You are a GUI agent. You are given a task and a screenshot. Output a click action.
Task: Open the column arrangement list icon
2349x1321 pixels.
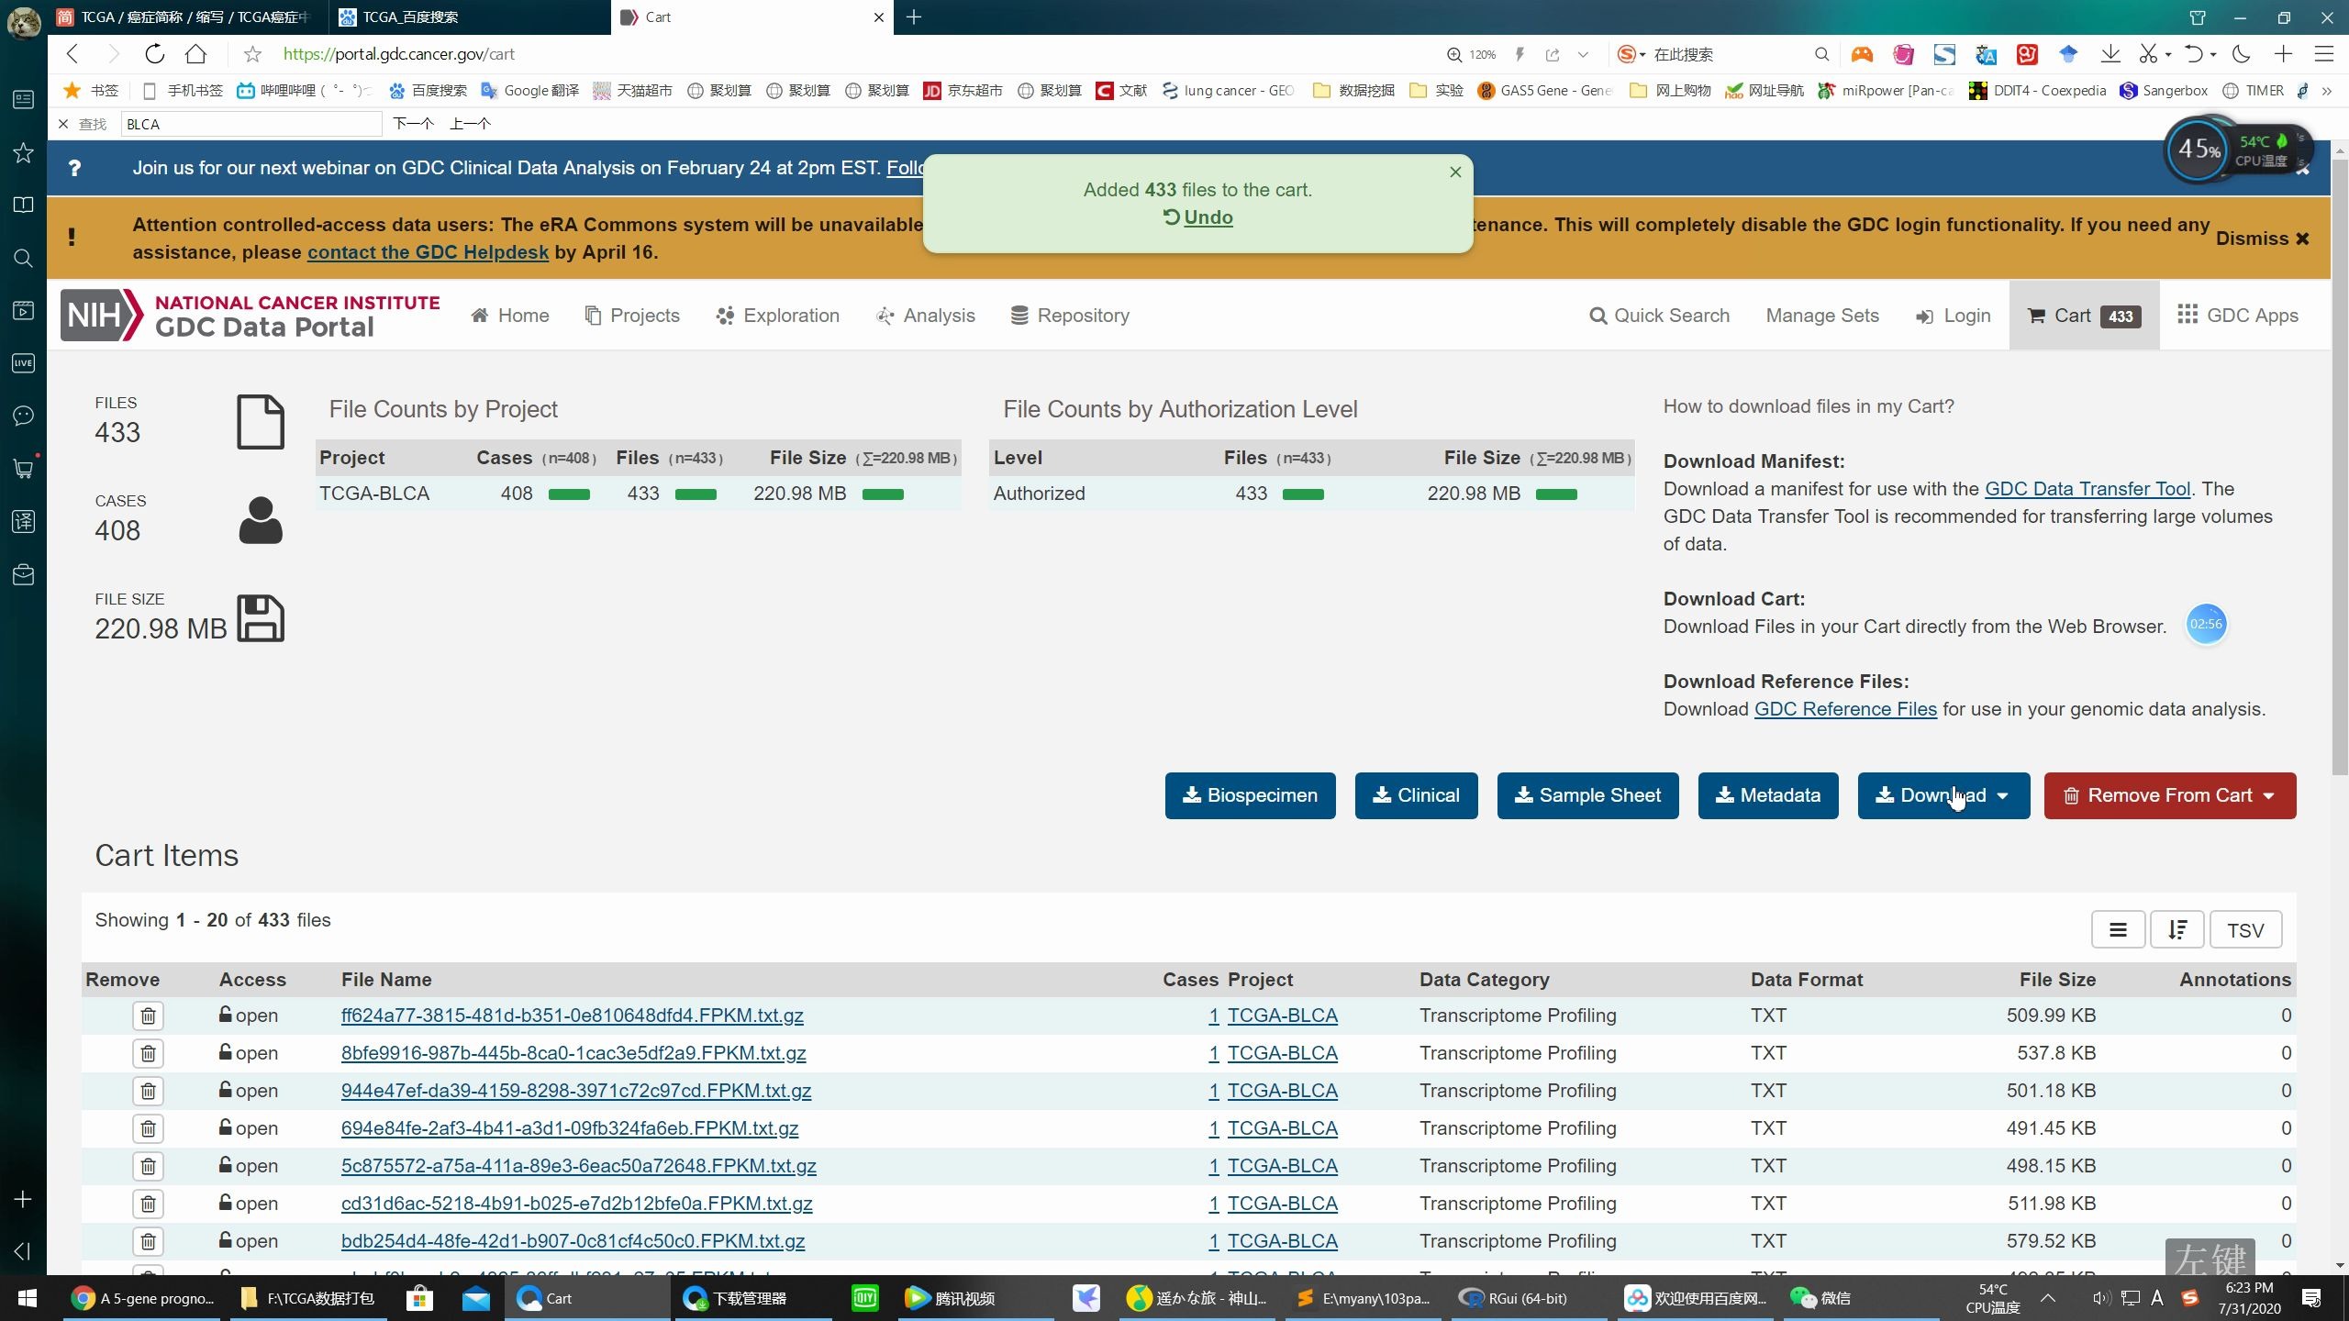2118,930
